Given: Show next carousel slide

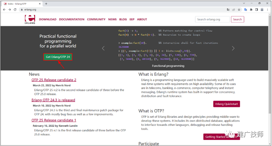Looking at the screenshot, I should (233, 48).
